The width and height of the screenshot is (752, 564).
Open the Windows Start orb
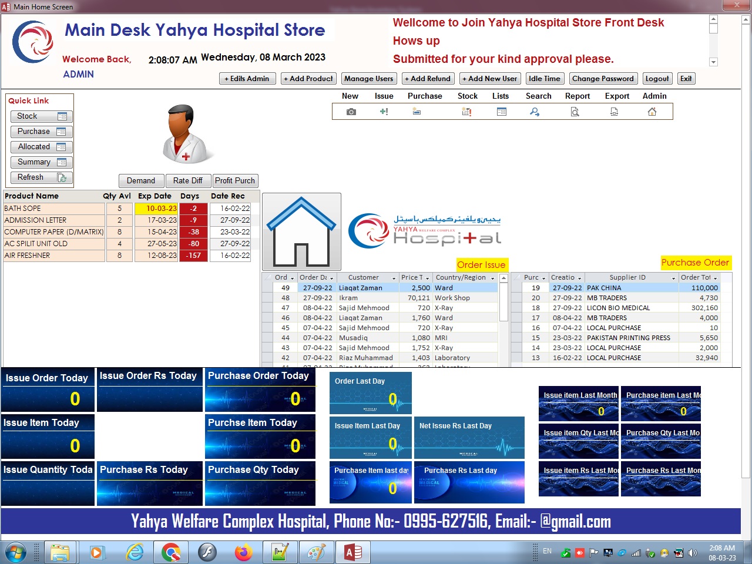15,552
